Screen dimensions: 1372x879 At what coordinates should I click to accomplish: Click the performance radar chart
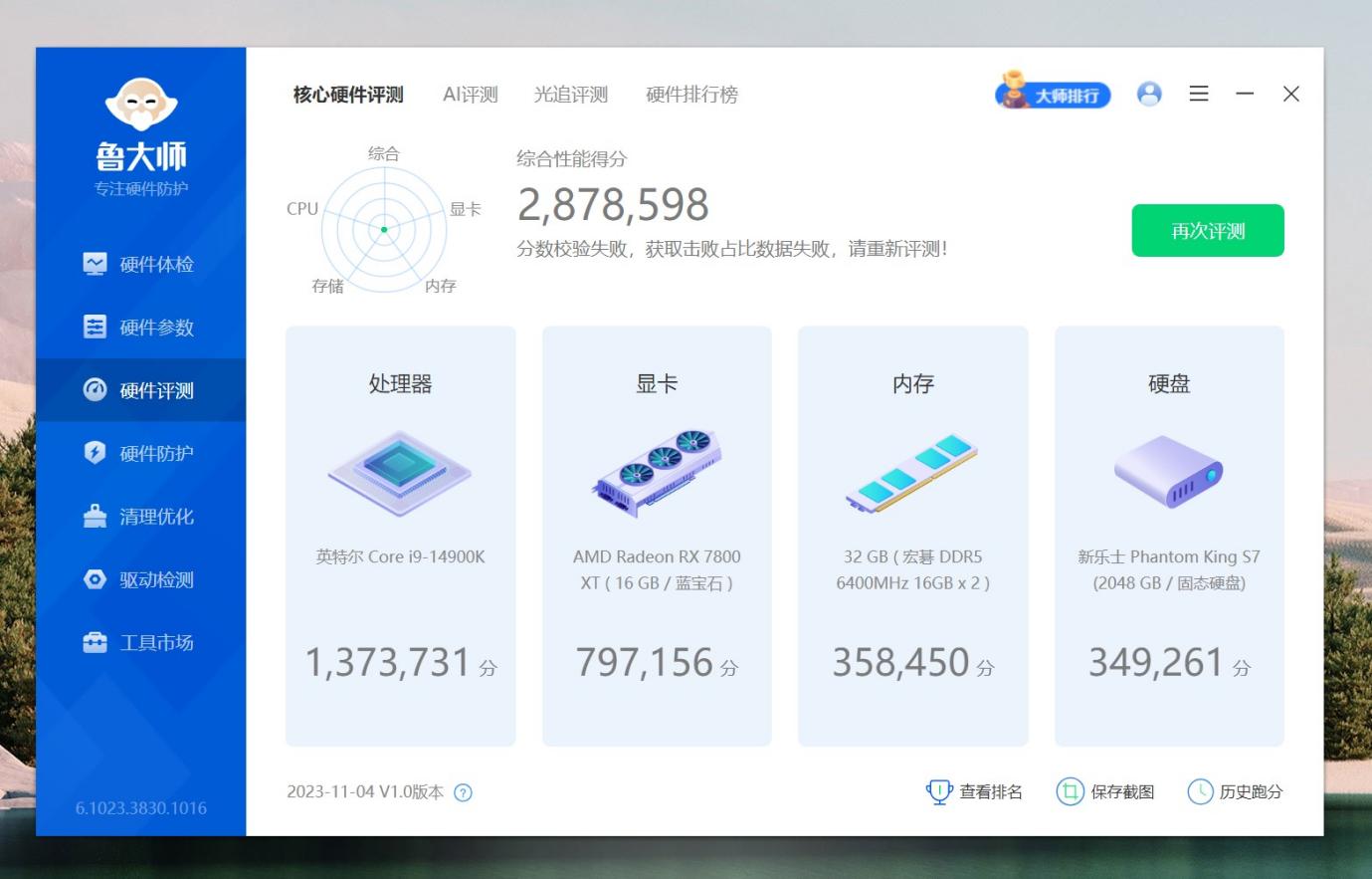pos(384,229)
